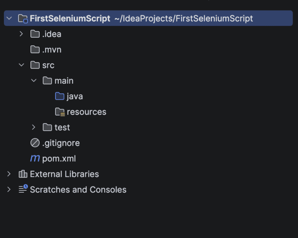Select the resources folder label
This screenshot has width=298, height=238.
(x=87, y=112)
